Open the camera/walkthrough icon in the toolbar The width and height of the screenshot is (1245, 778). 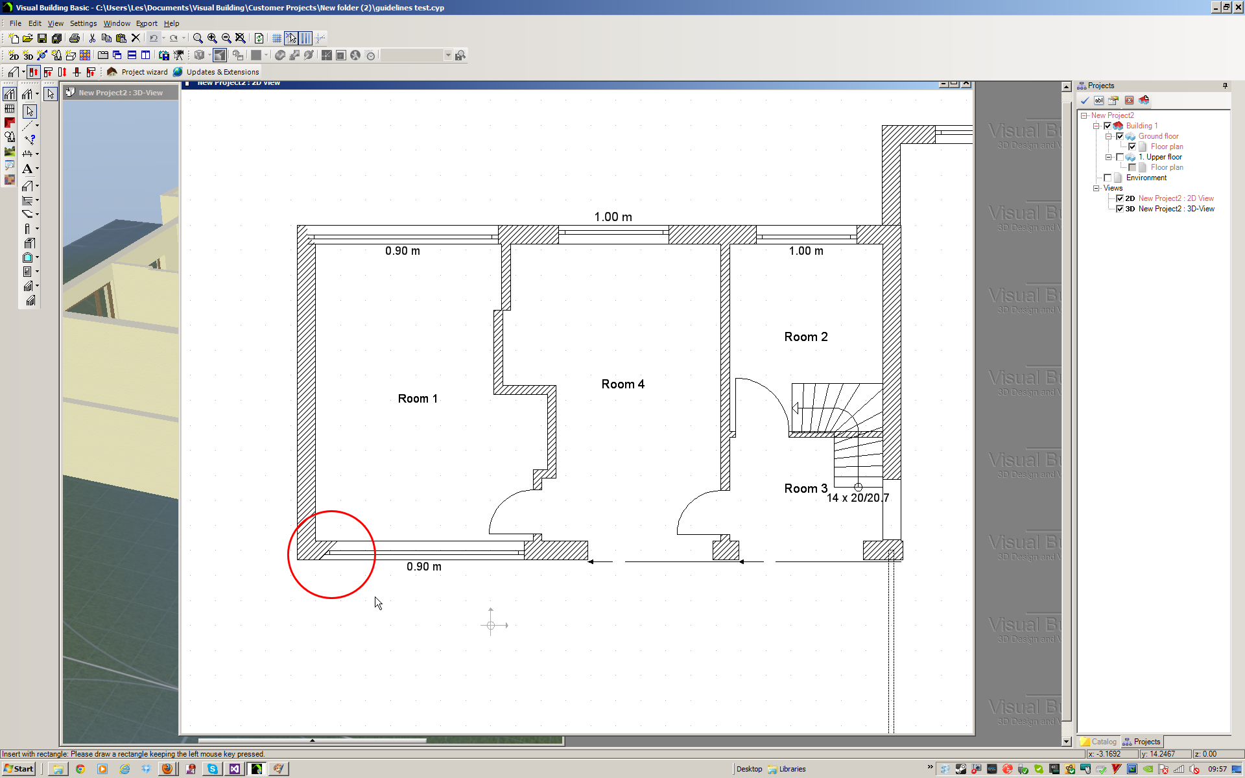180,55
